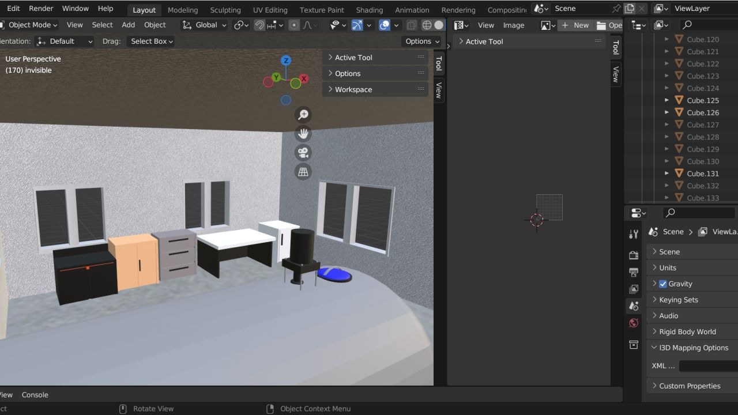Click the pan view hand icon

tap(303, 134)
